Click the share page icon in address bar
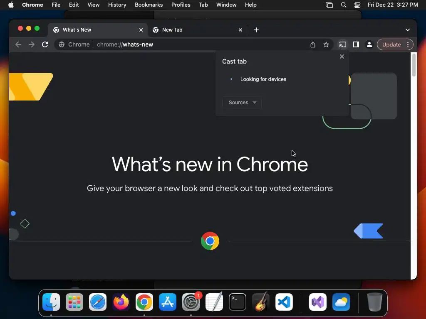The width and height of the screenshot is (426, 319). [313, 44]
